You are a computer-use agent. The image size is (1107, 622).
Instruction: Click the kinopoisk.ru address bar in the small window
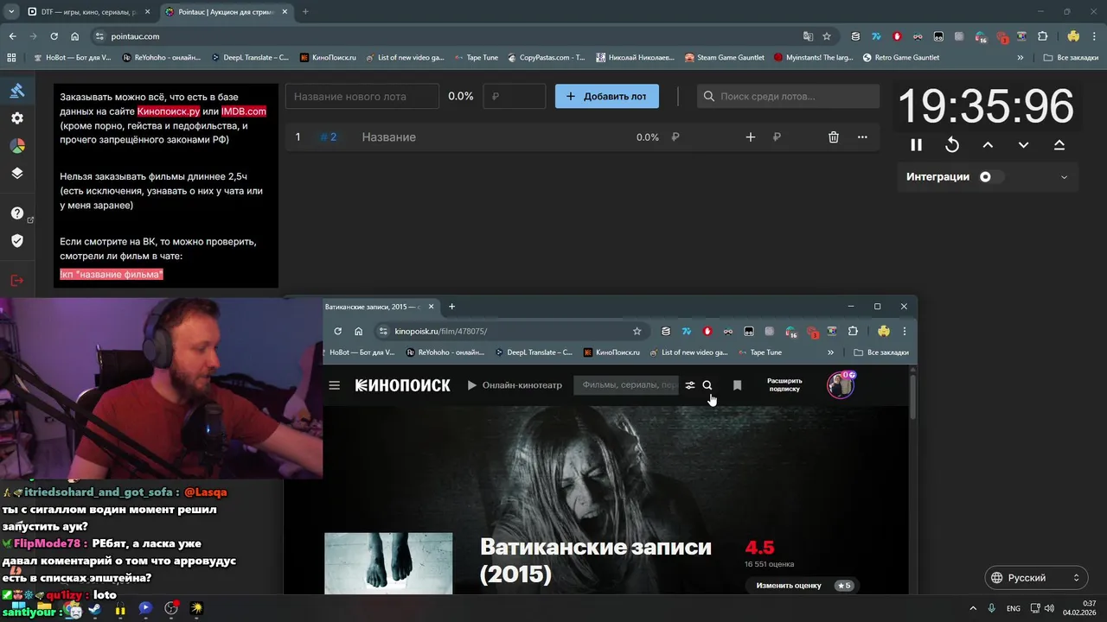point(510,331)
